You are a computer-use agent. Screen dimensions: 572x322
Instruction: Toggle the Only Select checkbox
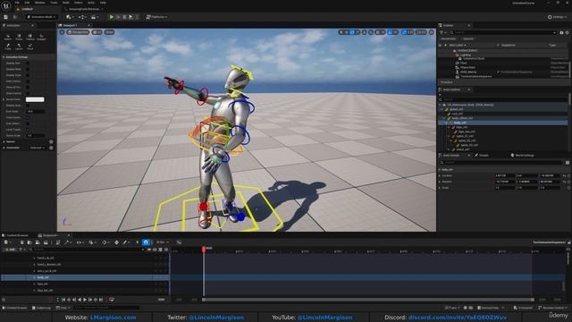tap(28, 123)
